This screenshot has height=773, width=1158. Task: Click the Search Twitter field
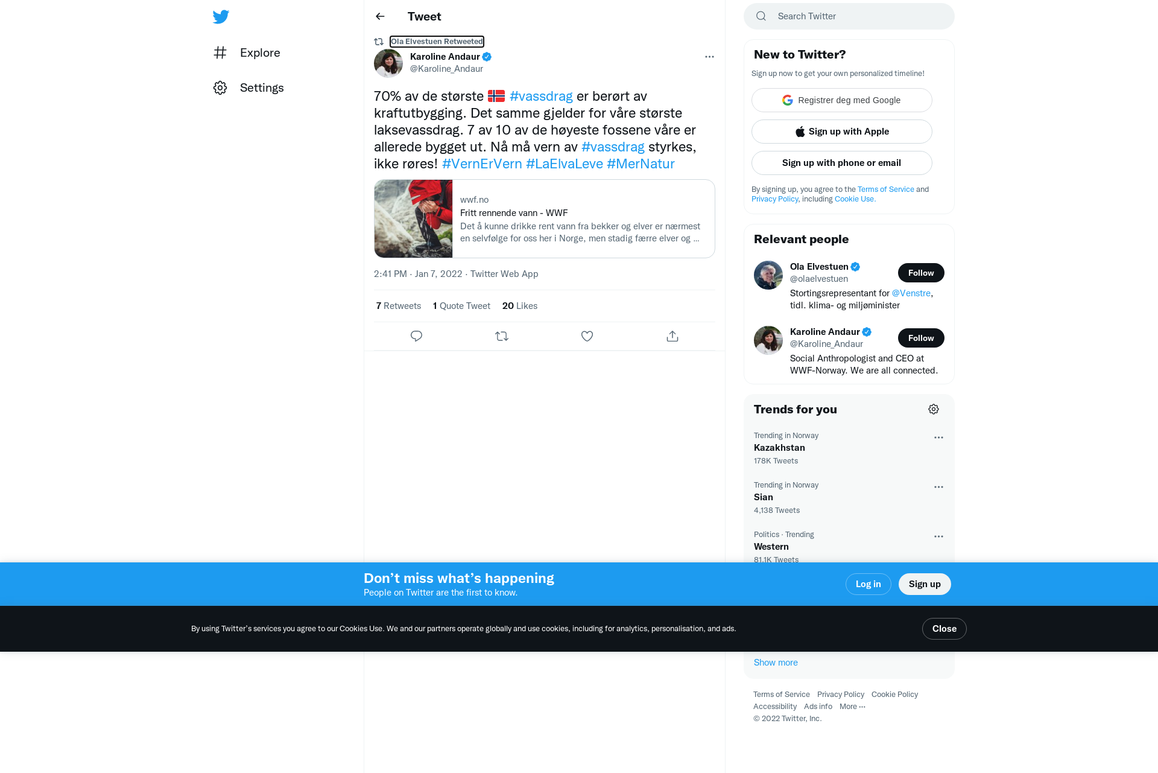point(849,16)
